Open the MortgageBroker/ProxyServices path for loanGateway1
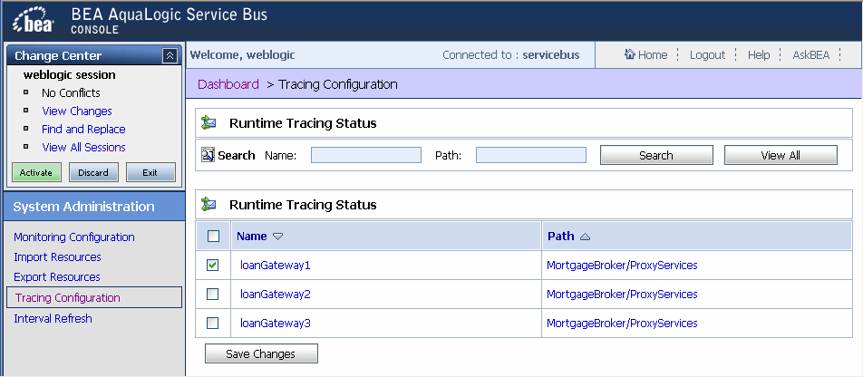863x377 pixels. (x=622, y=266)
